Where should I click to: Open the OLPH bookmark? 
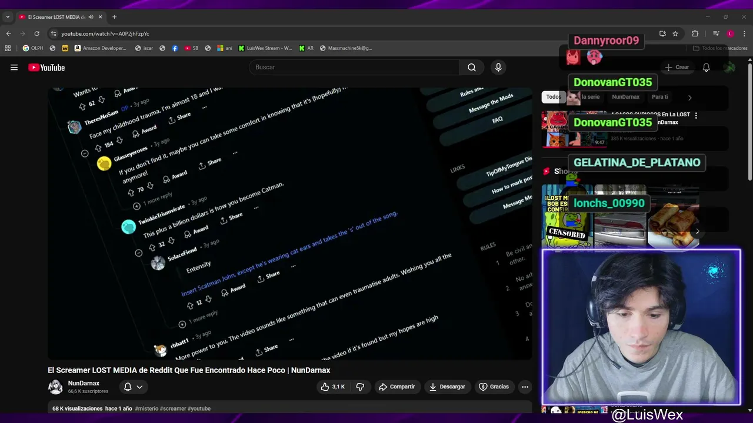click(x=33, y=48)
